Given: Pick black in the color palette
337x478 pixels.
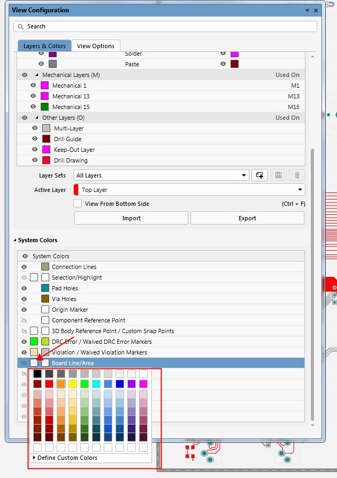Looking at the screenshot, I should point(37,374).
